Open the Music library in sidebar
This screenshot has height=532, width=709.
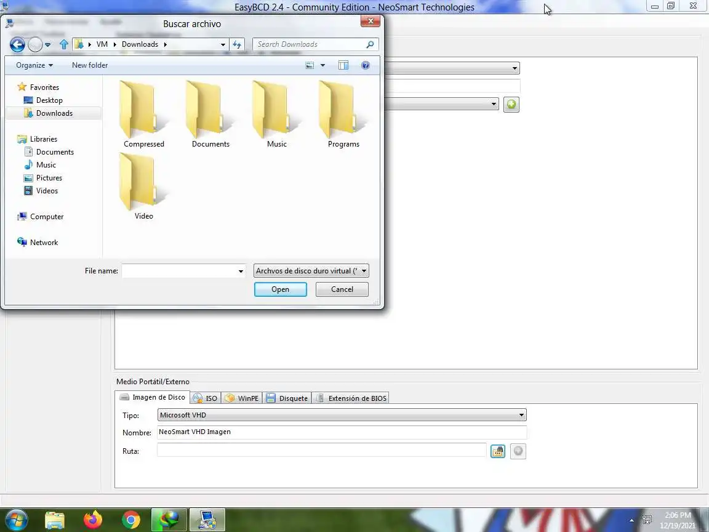click(x=46, y=165)
